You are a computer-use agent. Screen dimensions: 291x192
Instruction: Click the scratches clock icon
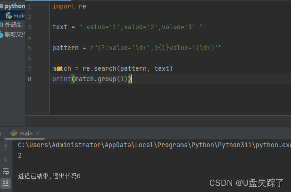pos(1,35)
